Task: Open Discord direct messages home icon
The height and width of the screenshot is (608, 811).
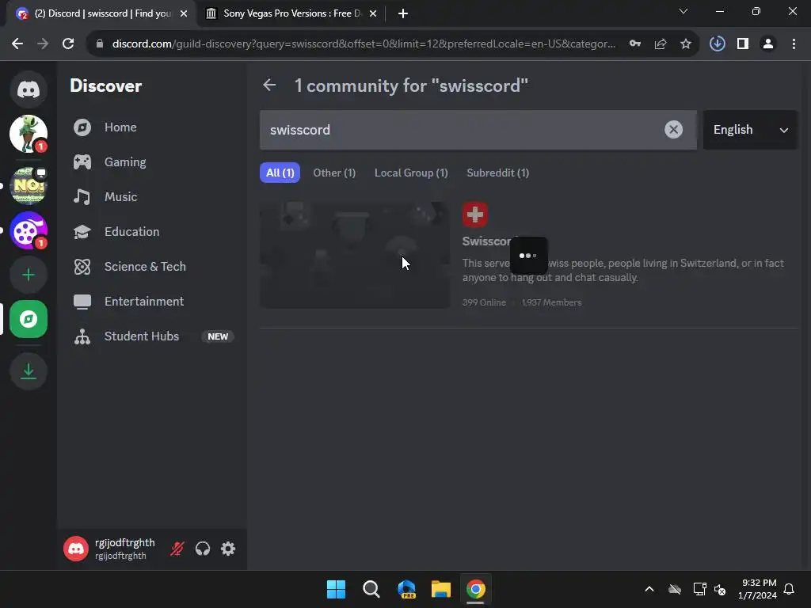Action: coord(29,89)
